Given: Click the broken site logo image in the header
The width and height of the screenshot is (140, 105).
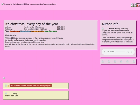Looking at the screenshot, I should pyautogui.click(x=2, y=4).
